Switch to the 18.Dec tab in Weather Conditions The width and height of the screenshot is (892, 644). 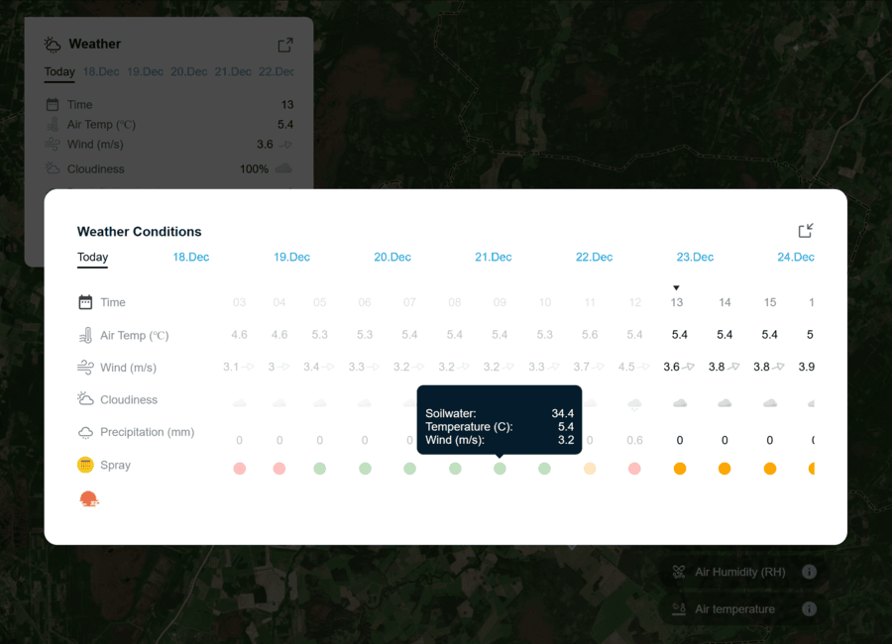pos(191,257)
